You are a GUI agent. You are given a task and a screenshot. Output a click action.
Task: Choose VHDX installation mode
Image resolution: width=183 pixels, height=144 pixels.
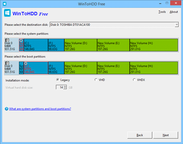[x=139, y=80]
